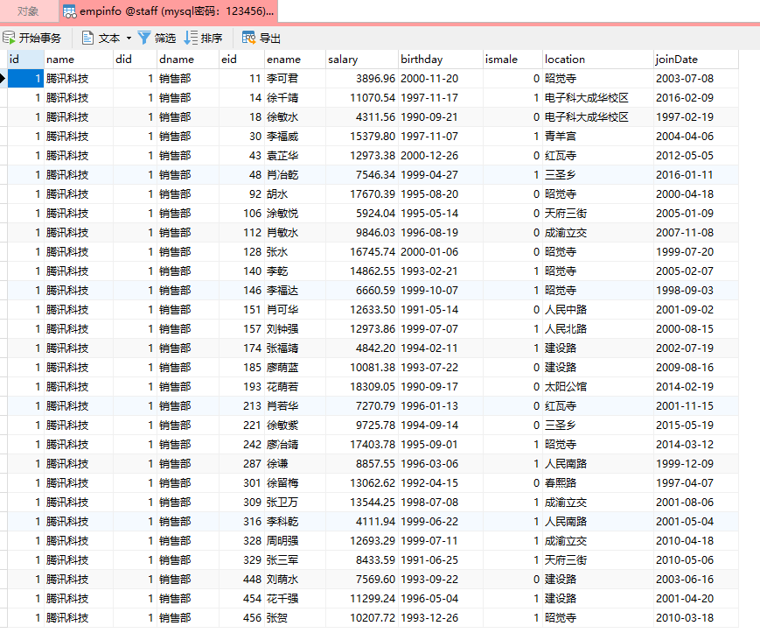This screenshot has height=633, width=760.
Task: Select the empinfo @staff tab
Action: [169, 11]
